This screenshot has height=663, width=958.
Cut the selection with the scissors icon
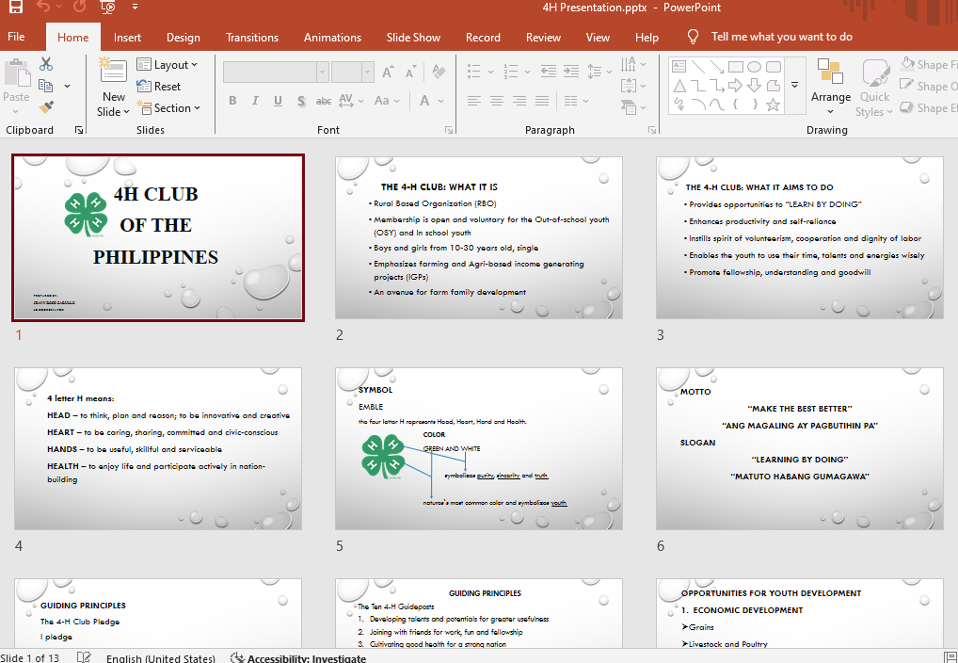[46, 64]
